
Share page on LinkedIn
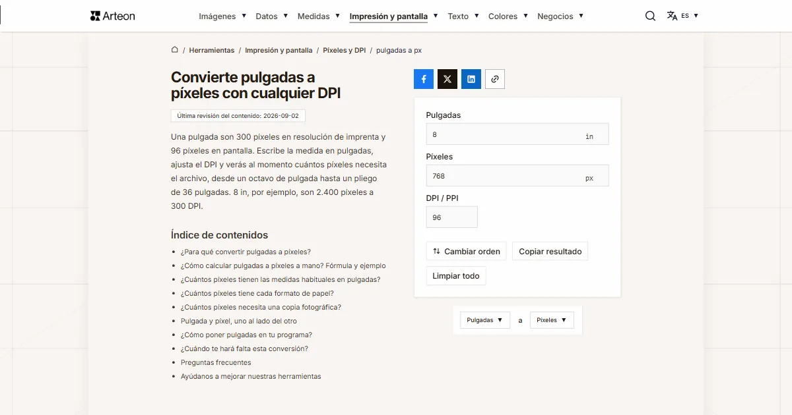[471, 79]
